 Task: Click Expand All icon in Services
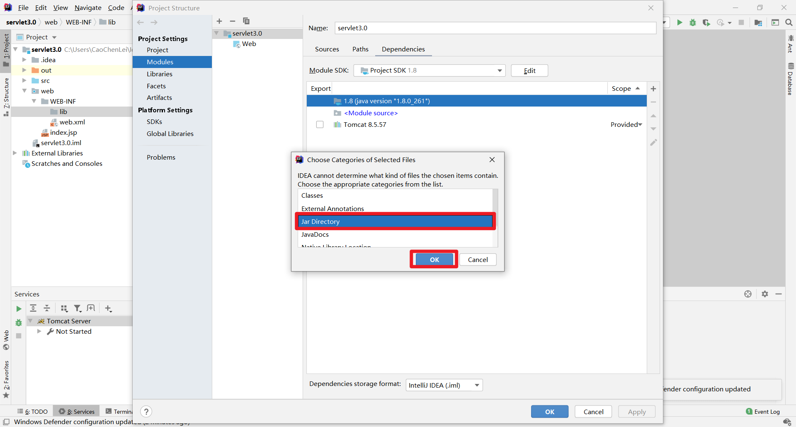tap(33, 308)
